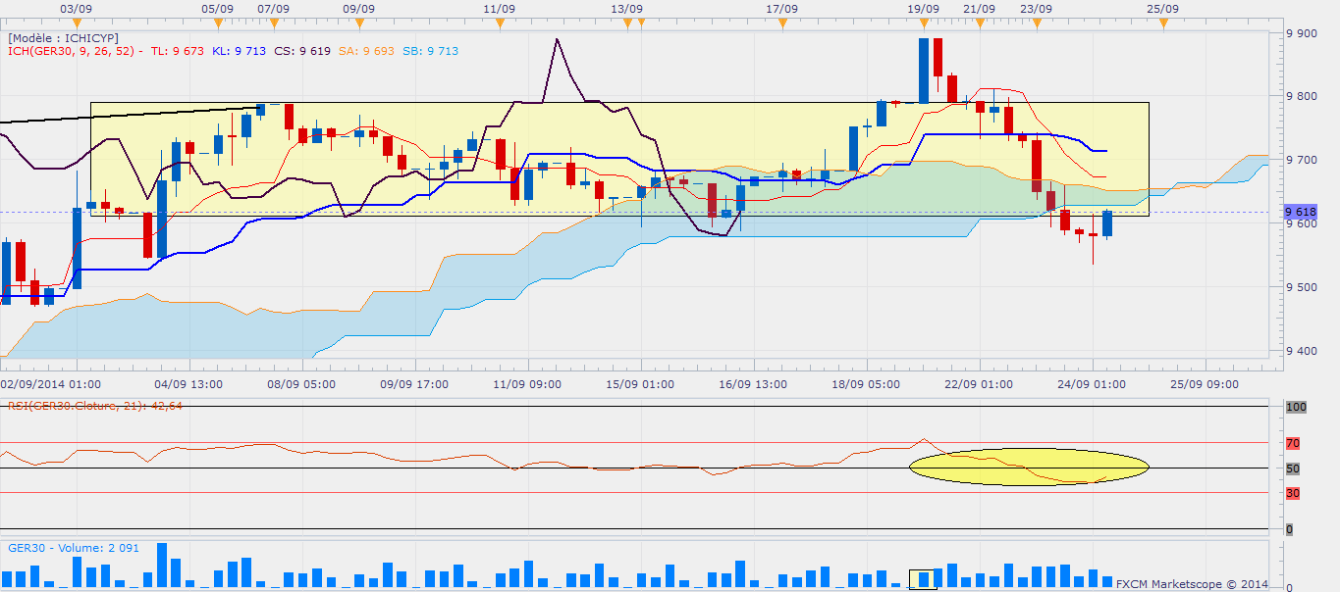Screen dimensions: 1340x592
Task: Click the 24/09 01:00 time label
Action: tap(1092, 384)
